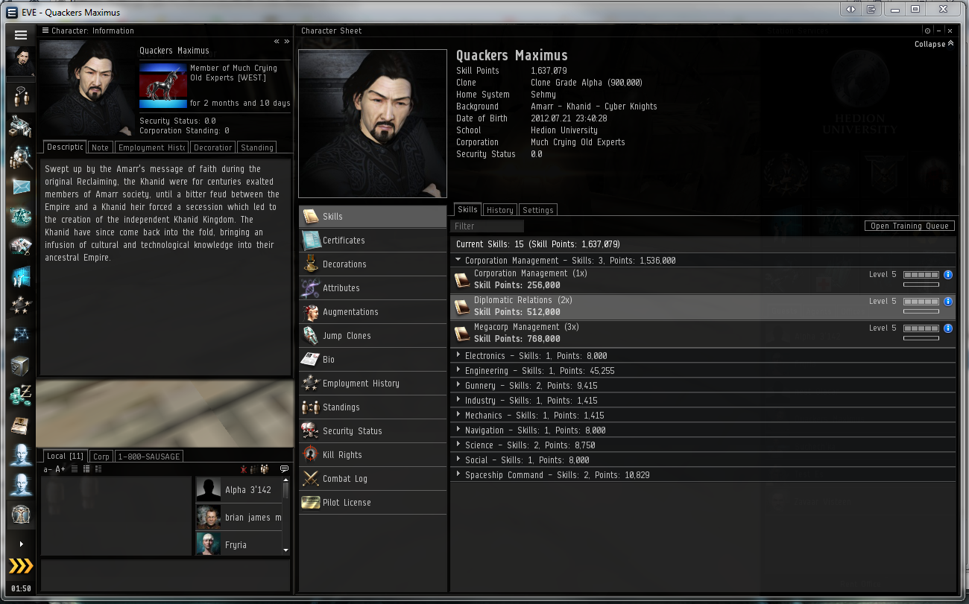This screenshot has width=969, height=604.
Task: Select the Skills tab above the filter
Action: coord(467,209)
